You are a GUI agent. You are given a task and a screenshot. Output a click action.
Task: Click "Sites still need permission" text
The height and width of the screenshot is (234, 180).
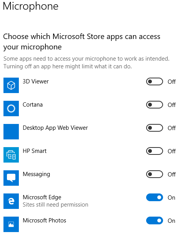point(55,205)
